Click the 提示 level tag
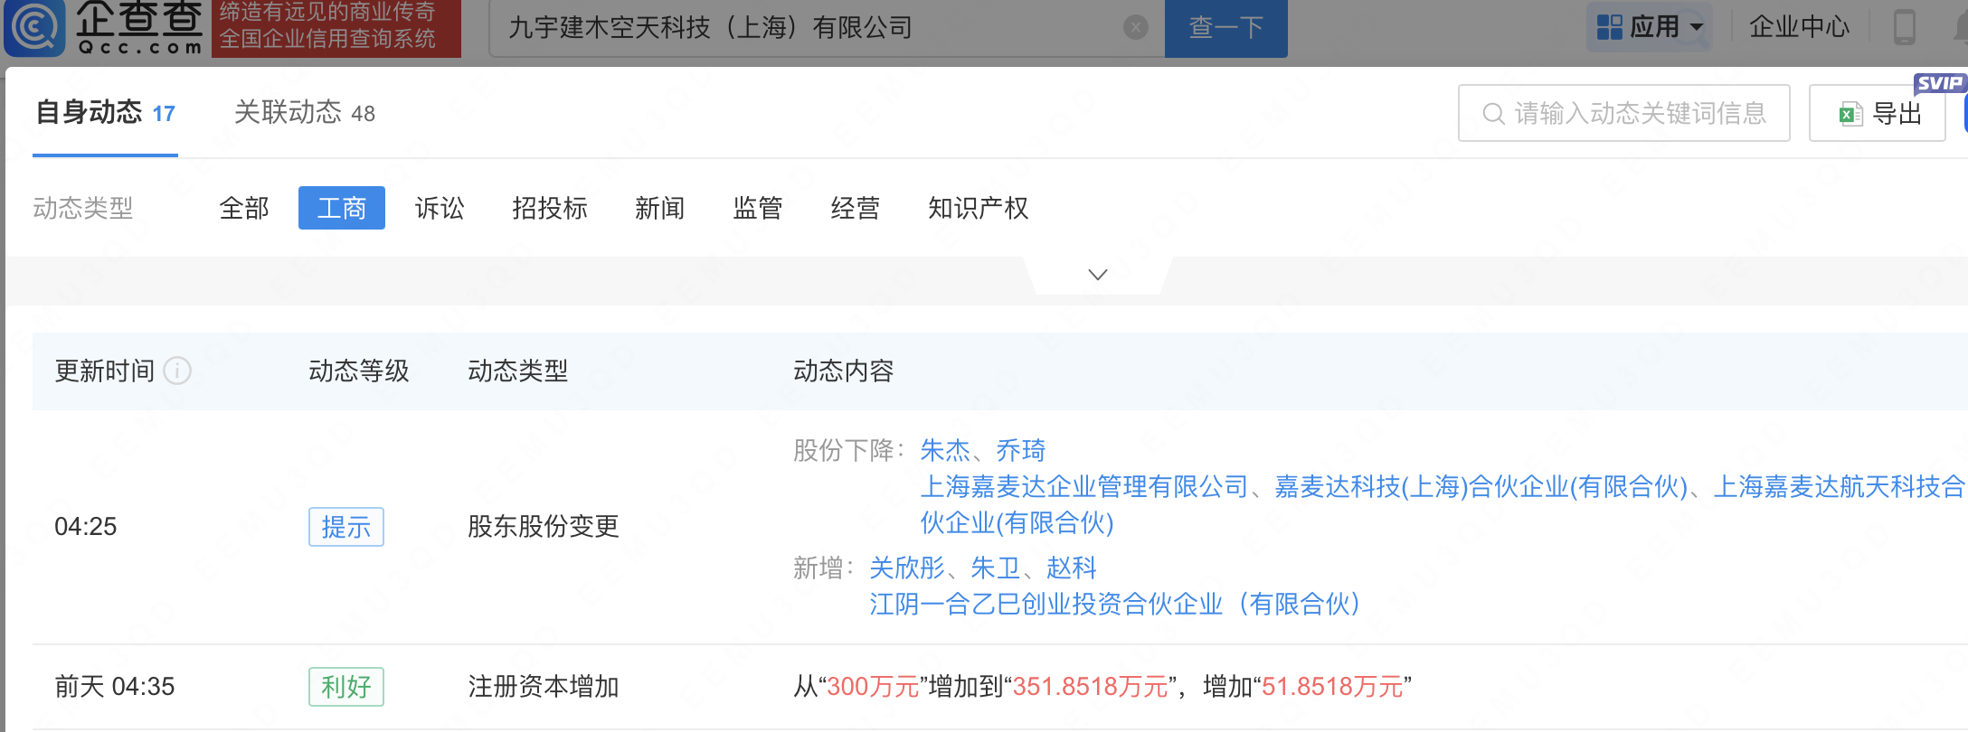The height and width of the screenshot is (732, 1968). pos(345,527)
